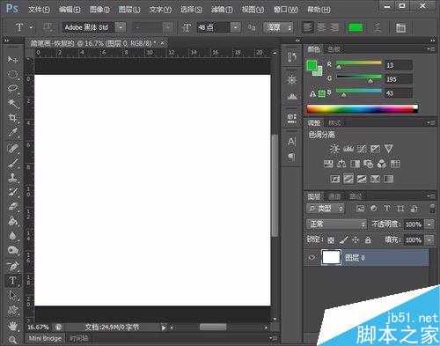Image resolution: width=440 pixels, height=346 pixels.
Task: Open the 图像 menu
Action: (99, 10)
